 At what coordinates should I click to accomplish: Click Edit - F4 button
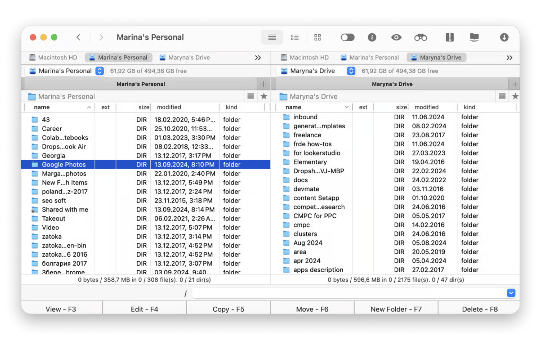coord(144,309)
